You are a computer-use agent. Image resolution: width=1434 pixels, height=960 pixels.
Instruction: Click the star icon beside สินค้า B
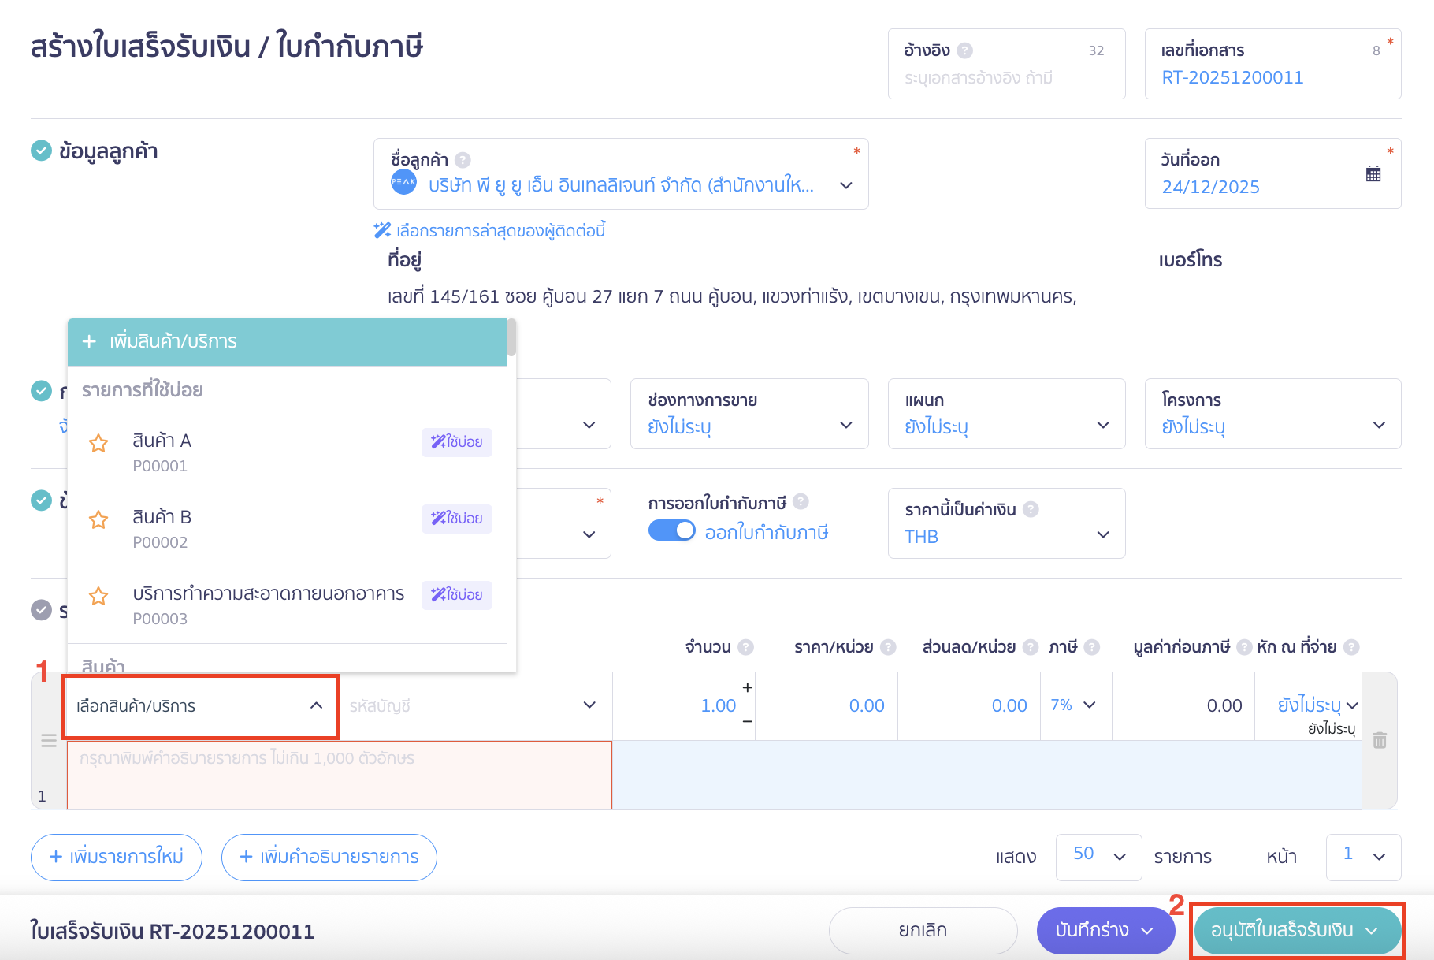(98, 520)
